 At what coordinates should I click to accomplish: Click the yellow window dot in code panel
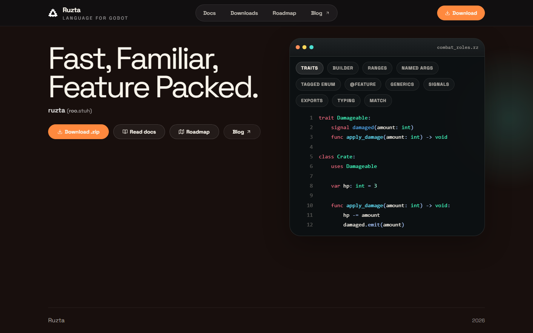[x=305, y=47]
